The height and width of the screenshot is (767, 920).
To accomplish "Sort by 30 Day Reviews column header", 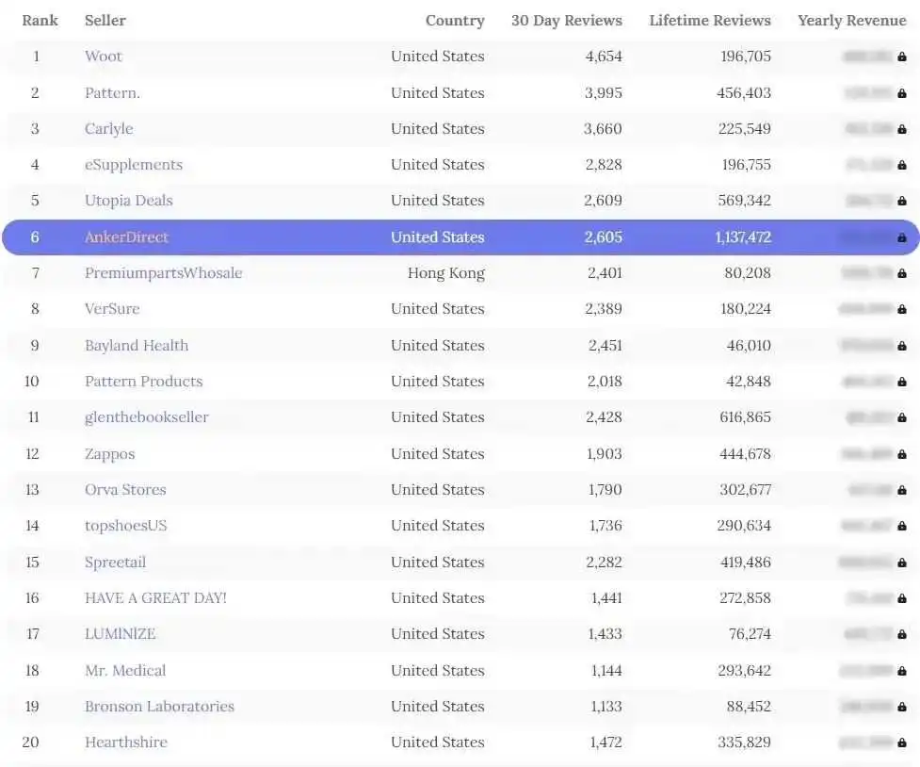I will click(x=566, y=21).
